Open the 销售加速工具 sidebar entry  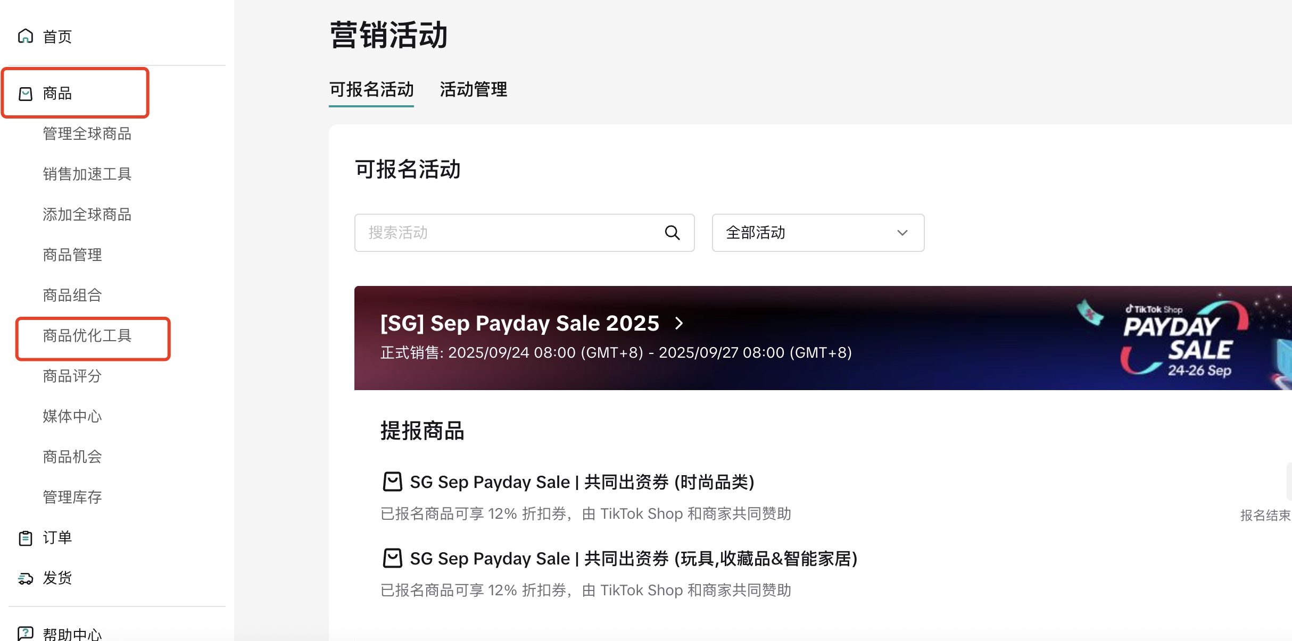tap(87, 174)
